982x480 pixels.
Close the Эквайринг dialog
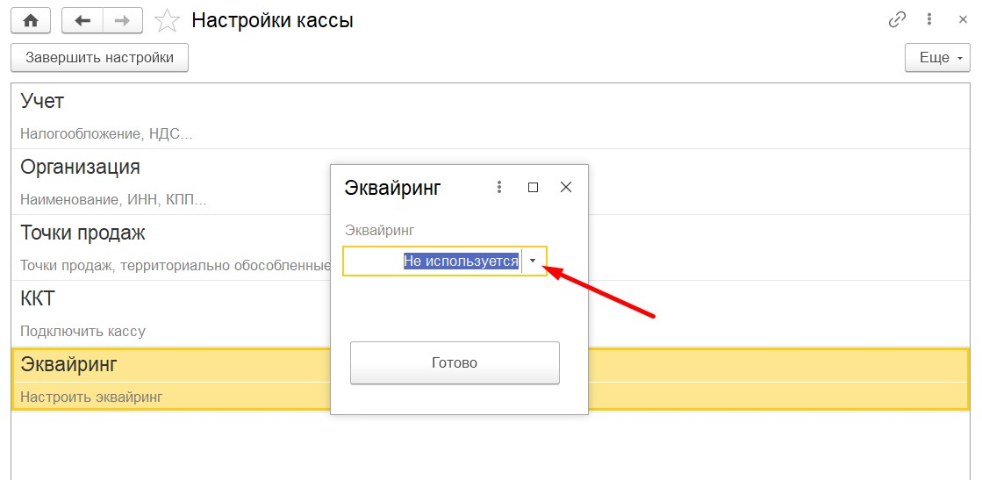565,187
